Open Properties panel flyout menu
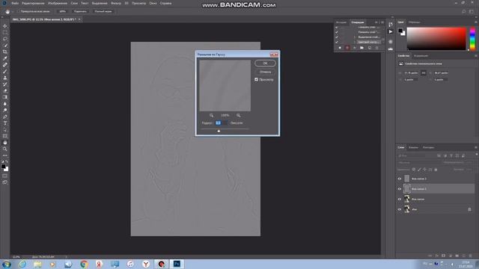Viewport: 479px width, 269px height. pos(476,56)
